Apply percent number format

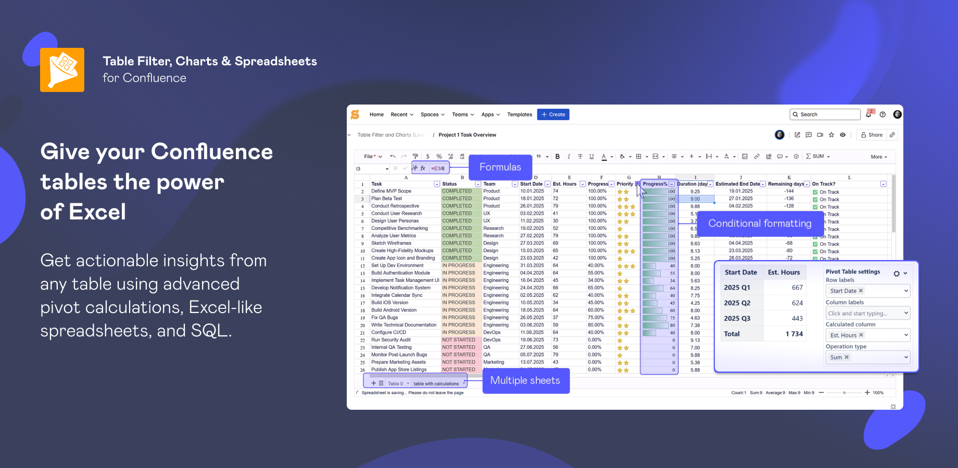439,157
